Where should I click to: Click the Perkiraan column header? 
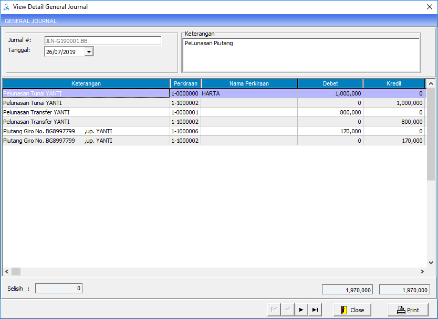pos(185,83)
